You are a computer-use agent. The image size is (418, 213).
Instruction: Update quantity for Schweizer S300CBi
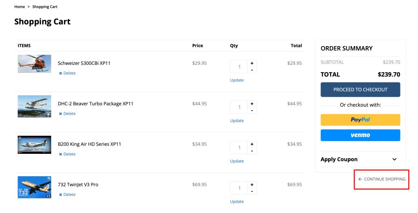point(237,80)
